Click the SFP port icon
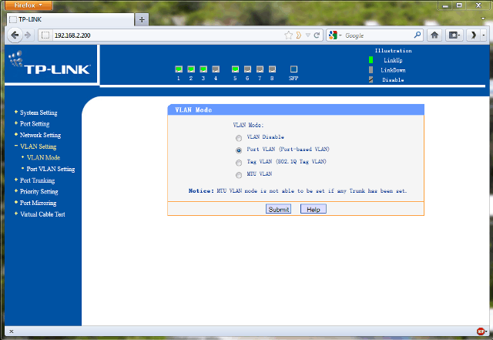Viewport: 493px width, 340px height. (293, 69)
